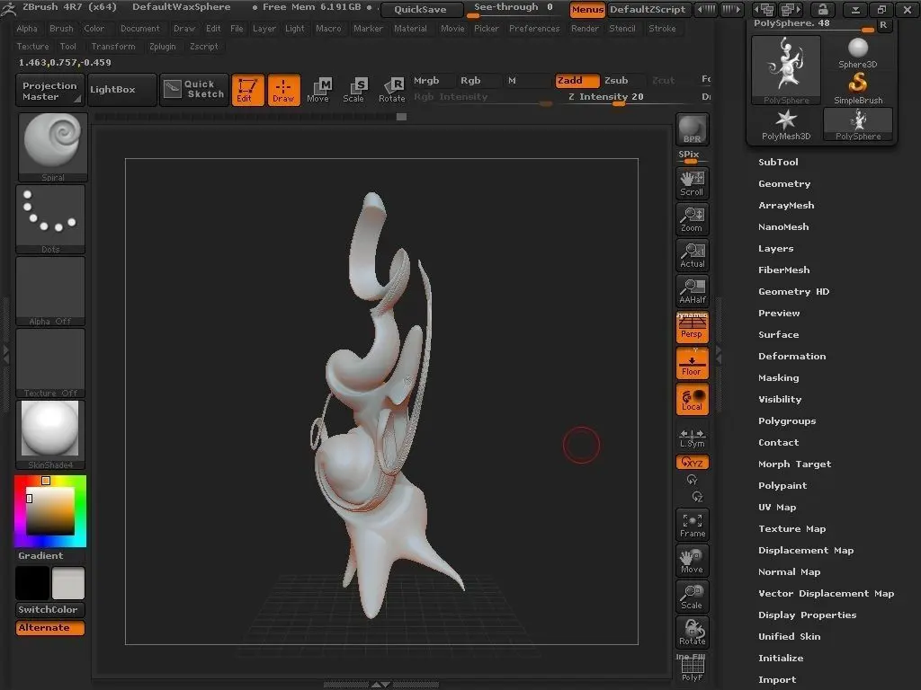
Task: Click the Texture Off thumbnail slot
Action: pos(50,363)
